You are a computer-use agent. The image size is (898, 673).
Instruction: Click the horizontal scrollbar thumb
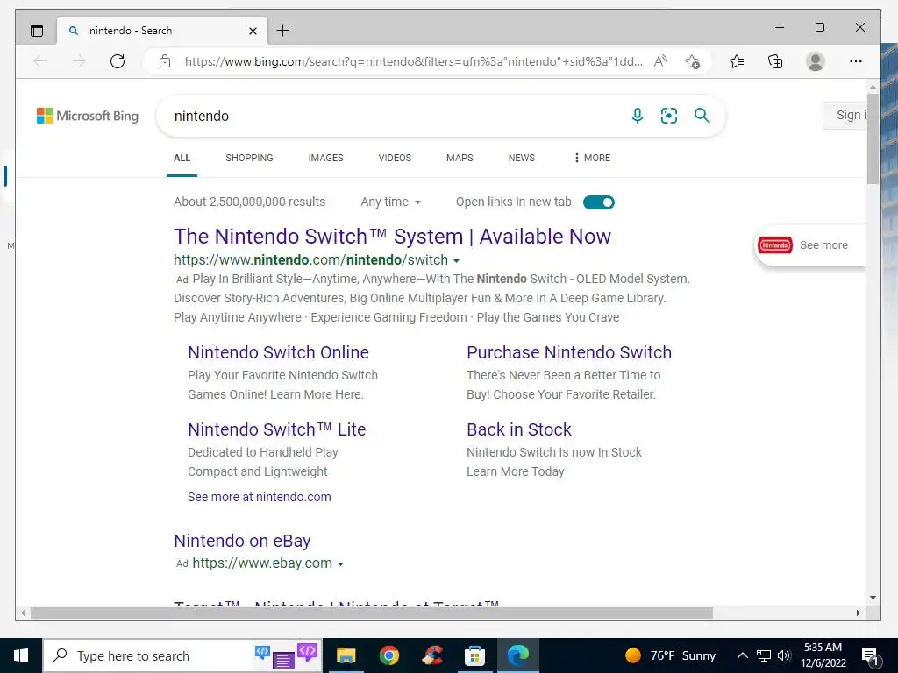tap(372, 613)
